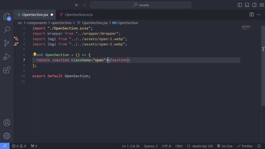Toggle the primary side bar layout icon
Screen dimensions: 265x149
pos(240,5)
